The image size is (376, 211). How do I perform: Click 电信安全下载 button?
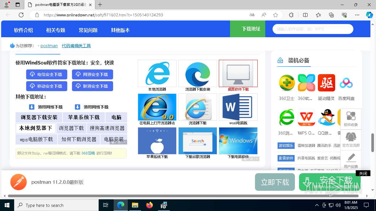[x=47, y=74]
